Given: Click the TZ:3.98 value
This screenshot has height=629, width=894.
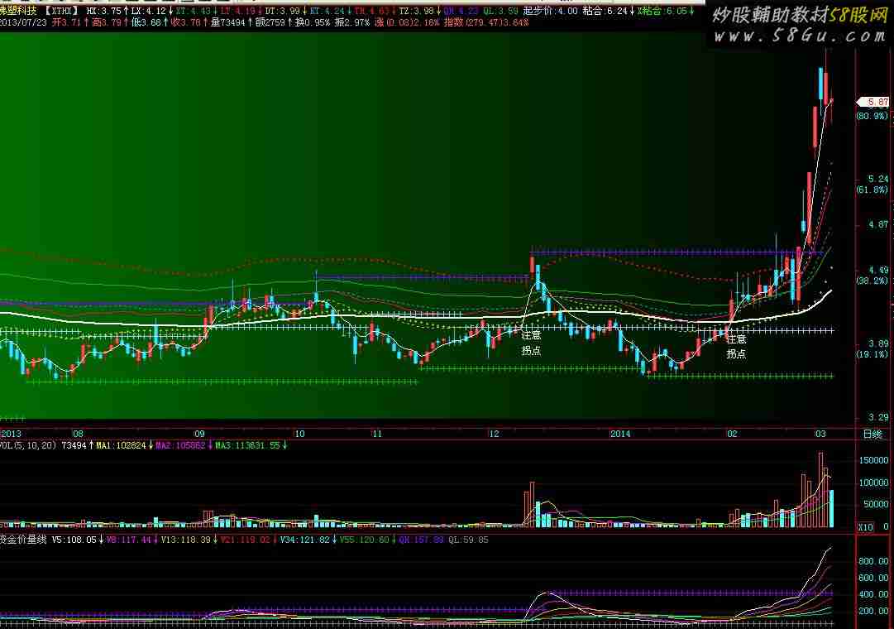Looking at the screenshot, I should coord(416,11).
